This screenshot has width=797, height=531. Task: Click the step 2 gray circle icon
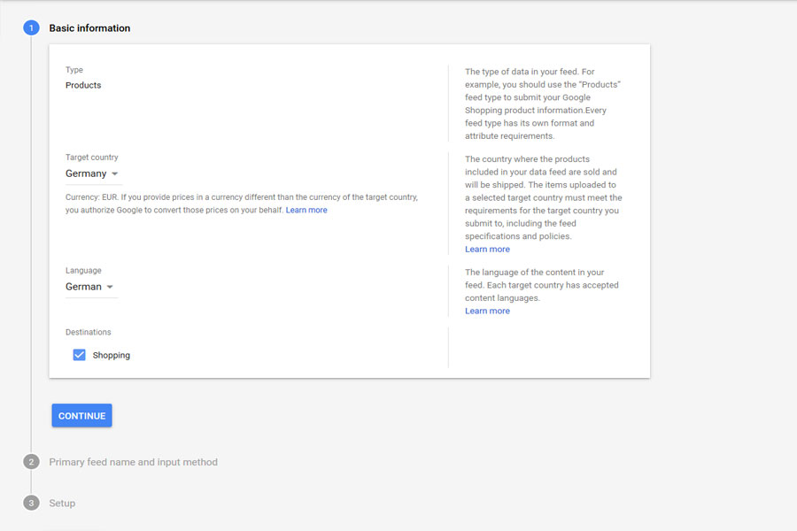(31, 462)
